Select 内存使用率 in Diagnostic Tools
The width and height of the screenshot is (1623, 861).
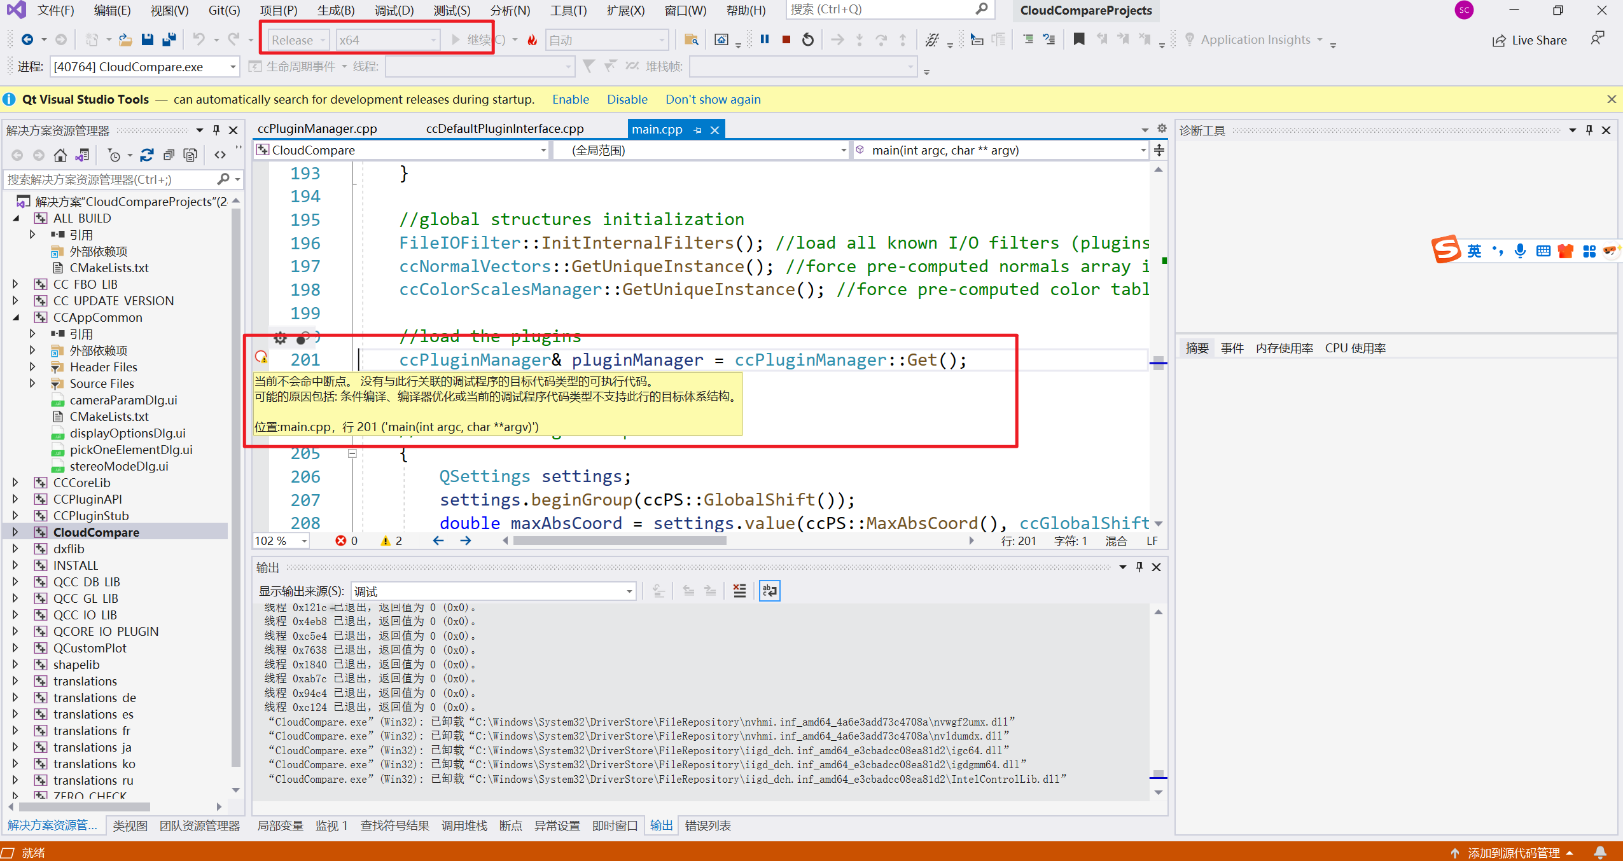click(x=1284, y=348)
